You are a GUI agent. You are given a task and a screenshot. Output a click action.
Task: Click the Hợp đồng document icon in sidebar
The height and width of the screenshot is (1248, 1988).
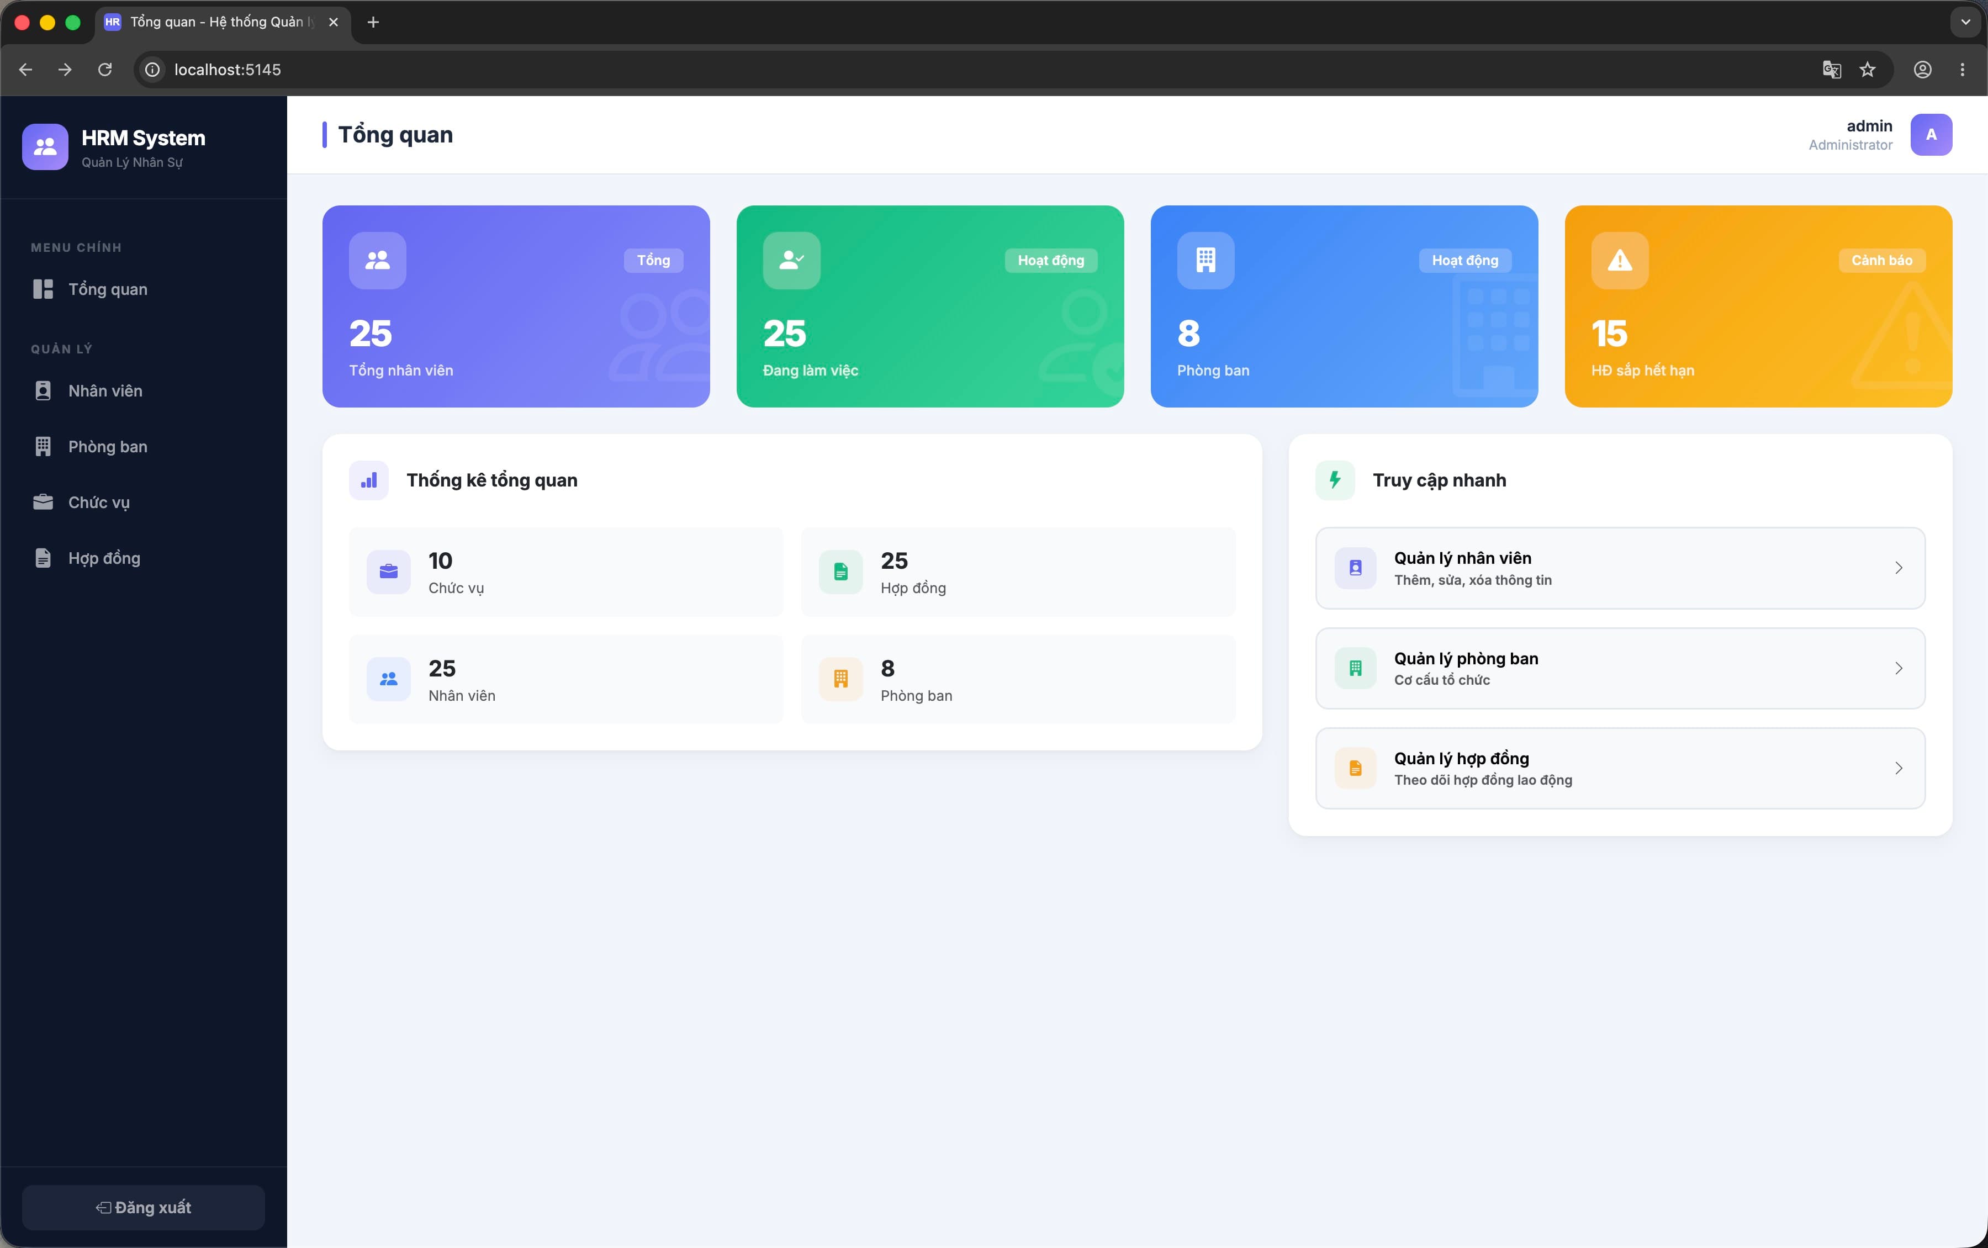[43, 558]
